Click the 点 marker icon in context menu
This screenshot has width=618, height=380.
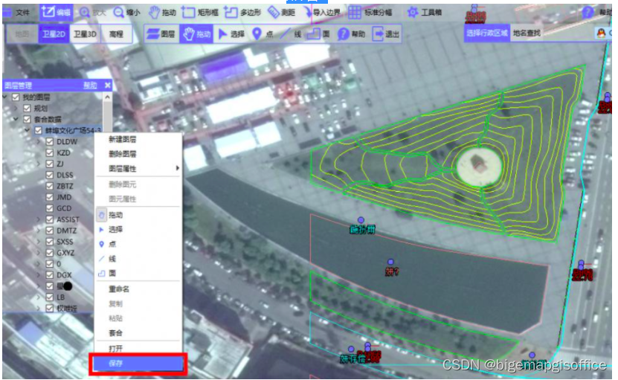pos(102,244)
